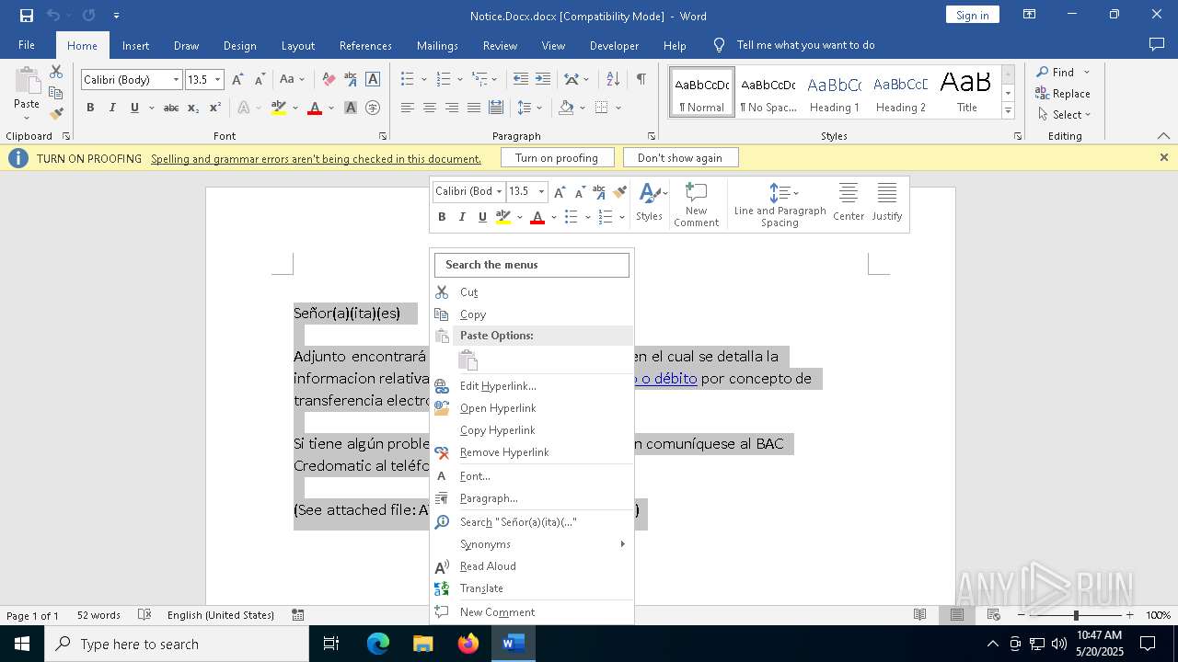Screen dimensions: 1178x662
Task: Toggle Italic in mini toolbar
Action: tap(462, 217)
